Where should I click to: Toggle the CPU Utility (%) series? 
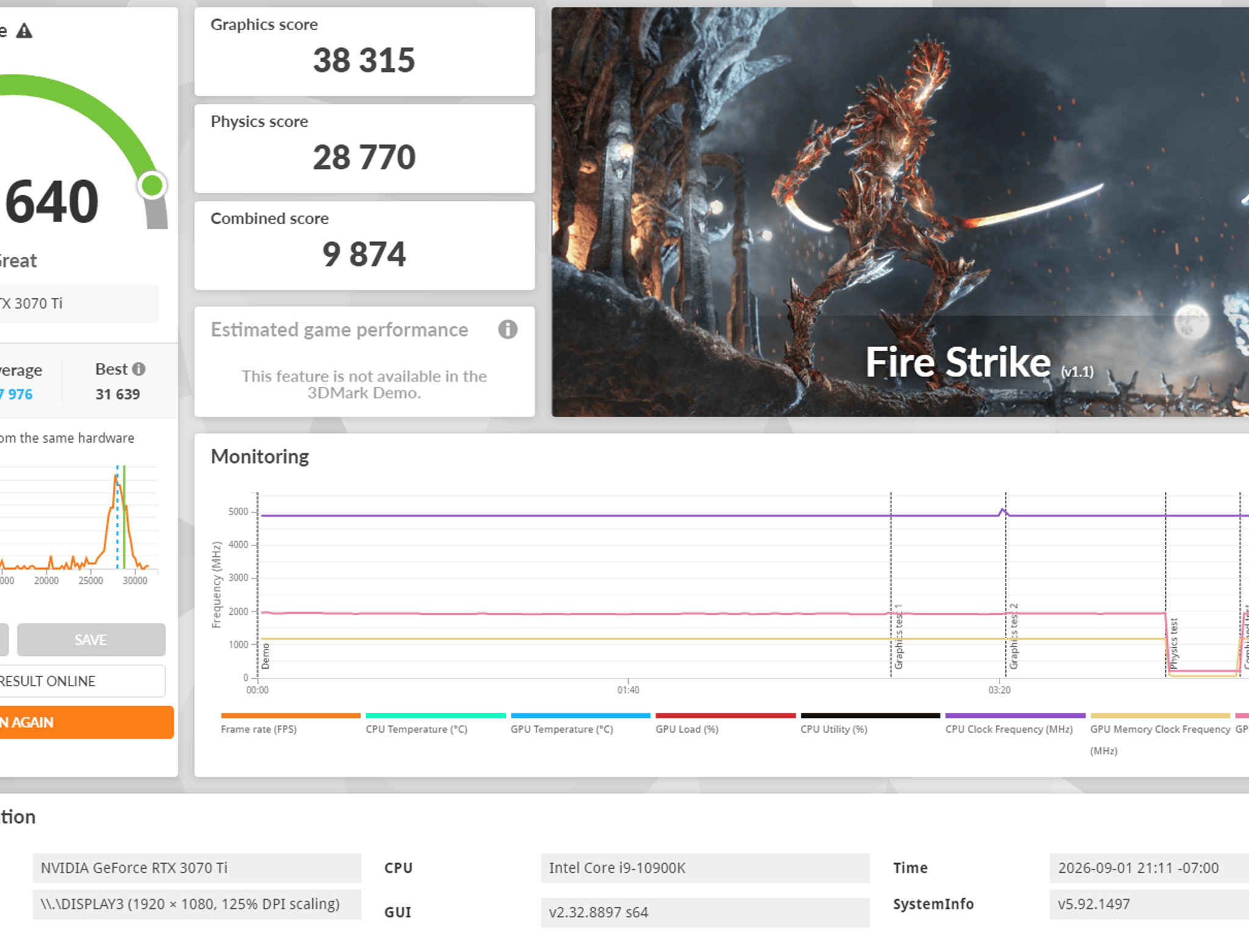click(870, 724)
